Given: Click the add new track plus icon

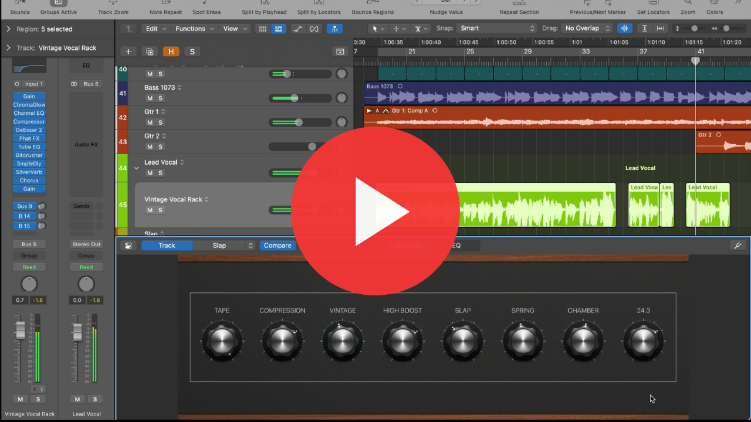Looking at the screenshot, I should (x=128, y=52).
